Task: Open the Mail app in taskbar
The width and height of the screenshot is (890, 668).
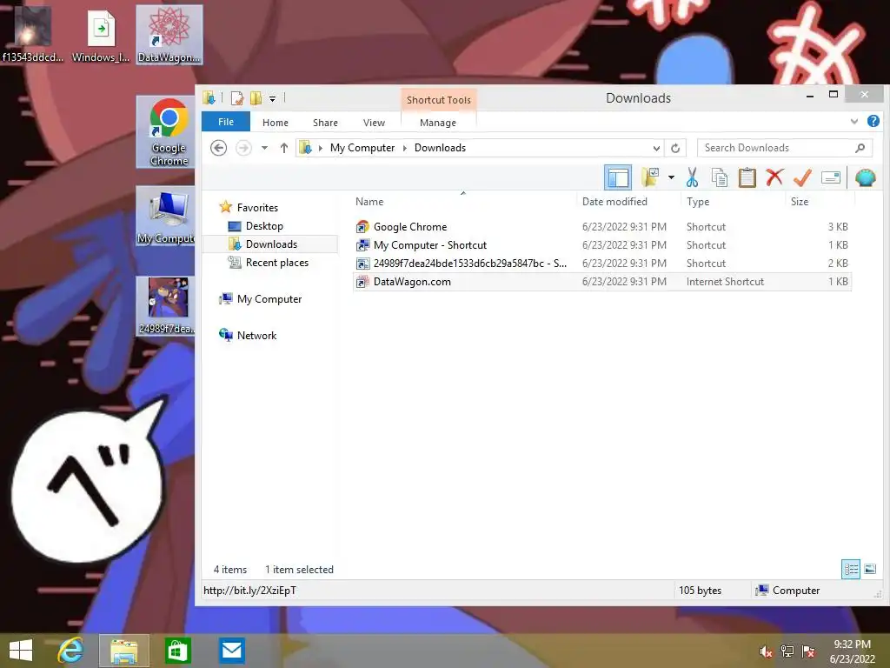Action: click(x=231, y=651)
